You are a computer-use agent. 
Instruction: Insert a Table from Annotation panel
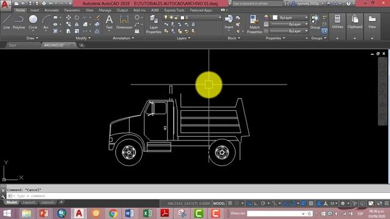(137, 31)
